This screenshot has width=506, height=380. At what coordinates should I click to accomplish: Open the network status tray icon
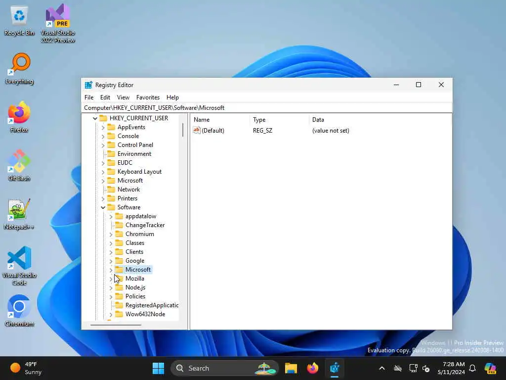click(x=413, y=368)
